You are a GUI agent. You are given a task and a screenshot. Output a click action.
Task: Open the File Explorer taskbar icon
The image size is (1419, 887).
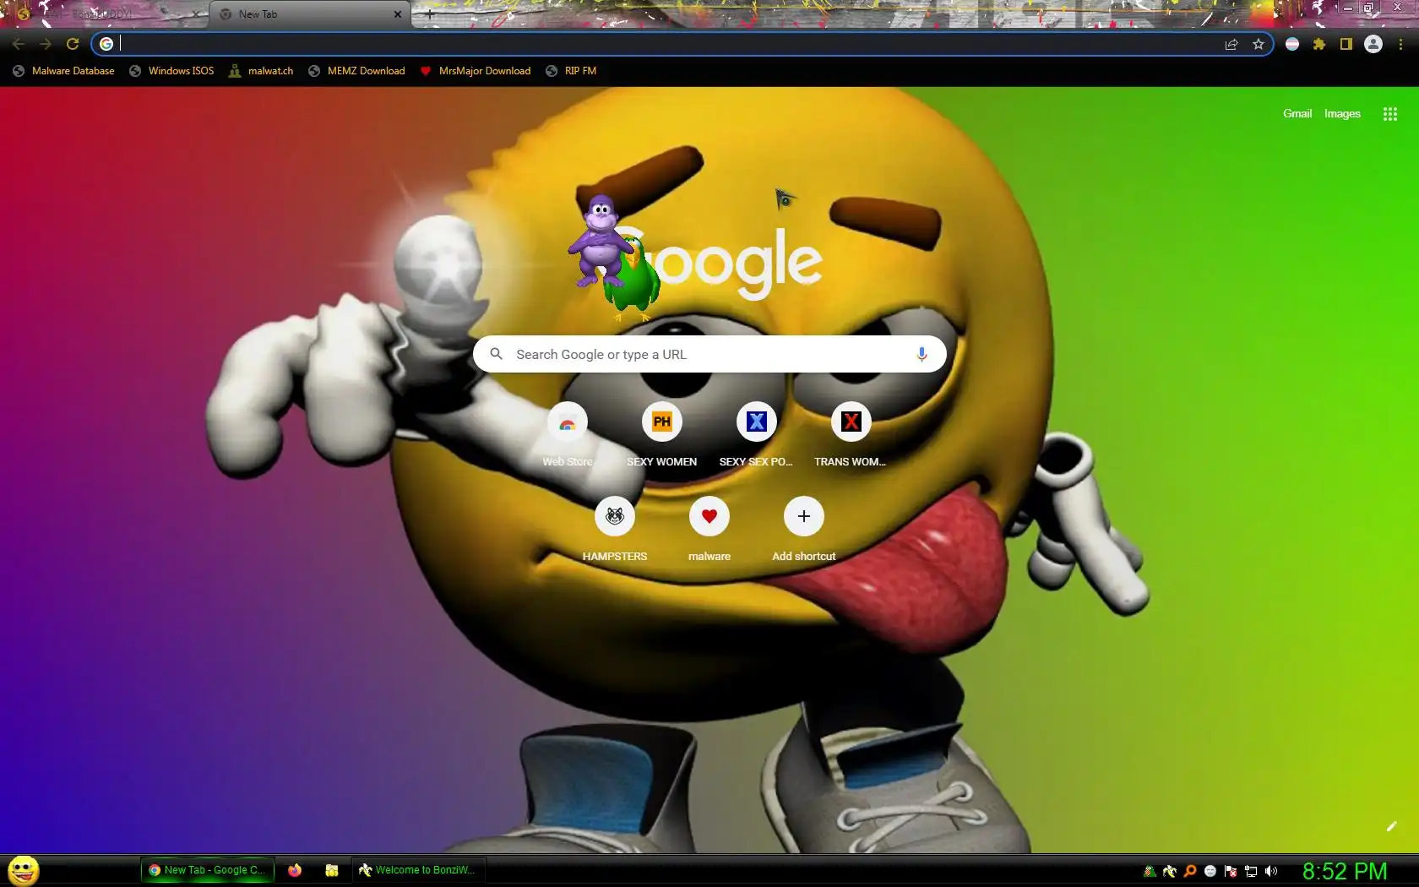click(x=332, y=870)
